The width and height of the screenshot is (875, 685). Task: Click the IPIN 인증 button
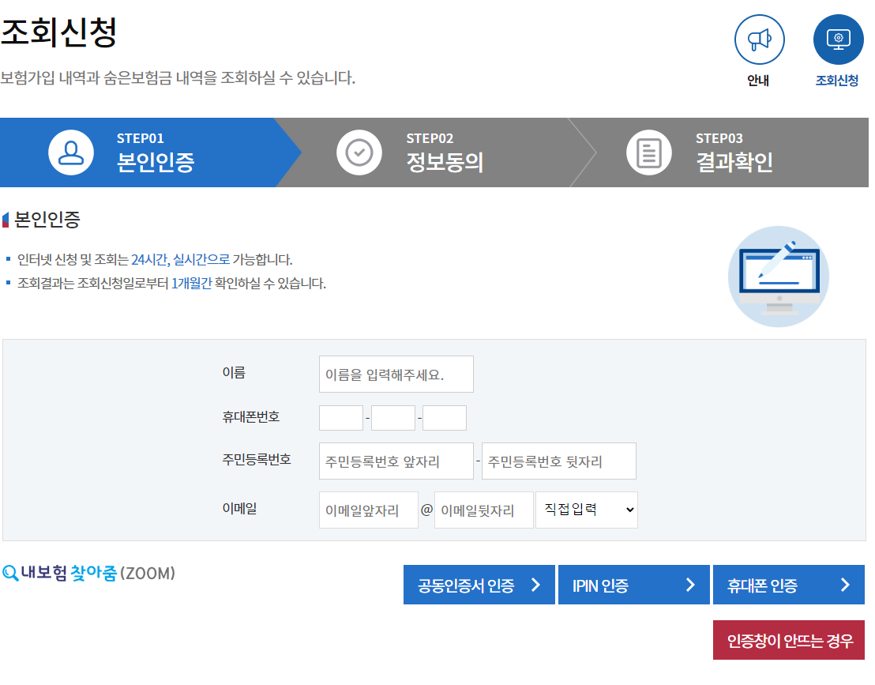pyautogui.click(x=633, y=585)
